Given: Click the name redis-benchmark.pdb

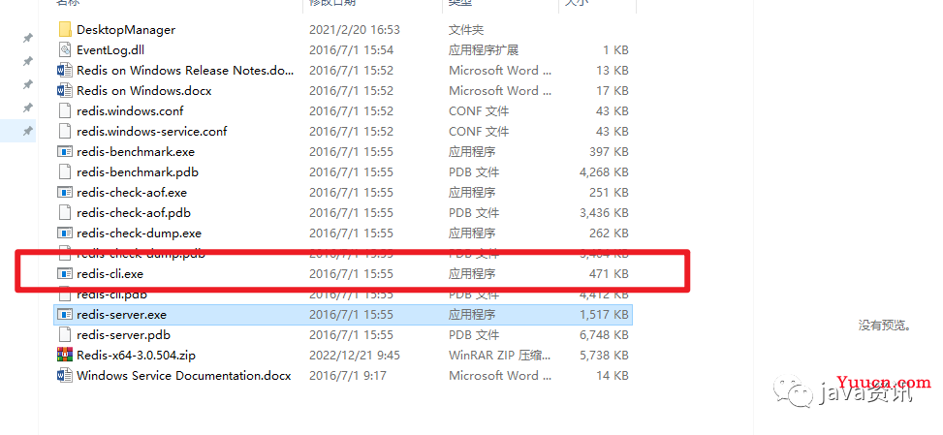Looking at the screenshot, I should click(x=138, y=171).
